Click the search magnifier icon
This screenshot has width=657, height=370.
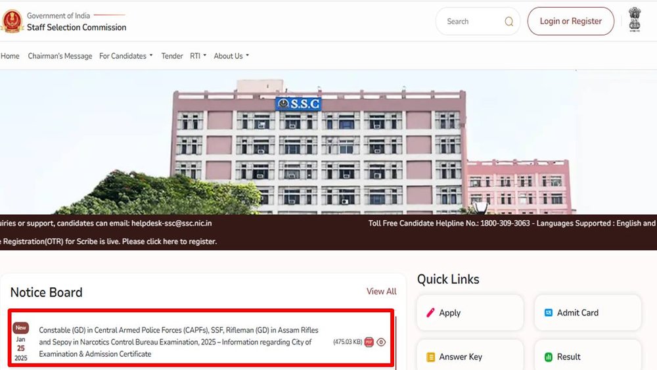(509, 22)
